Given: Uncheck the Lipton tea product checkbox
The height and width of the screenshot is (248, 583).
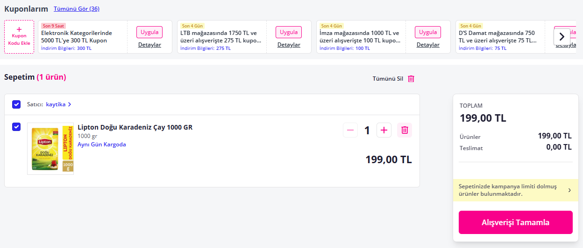Looking at the screenshot, I should [x=16, y=127].
